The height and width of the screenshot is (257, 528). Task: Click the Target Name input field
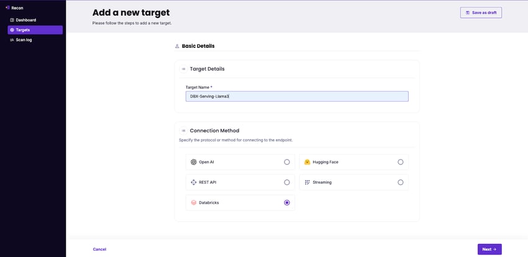(x=297, y=96)
